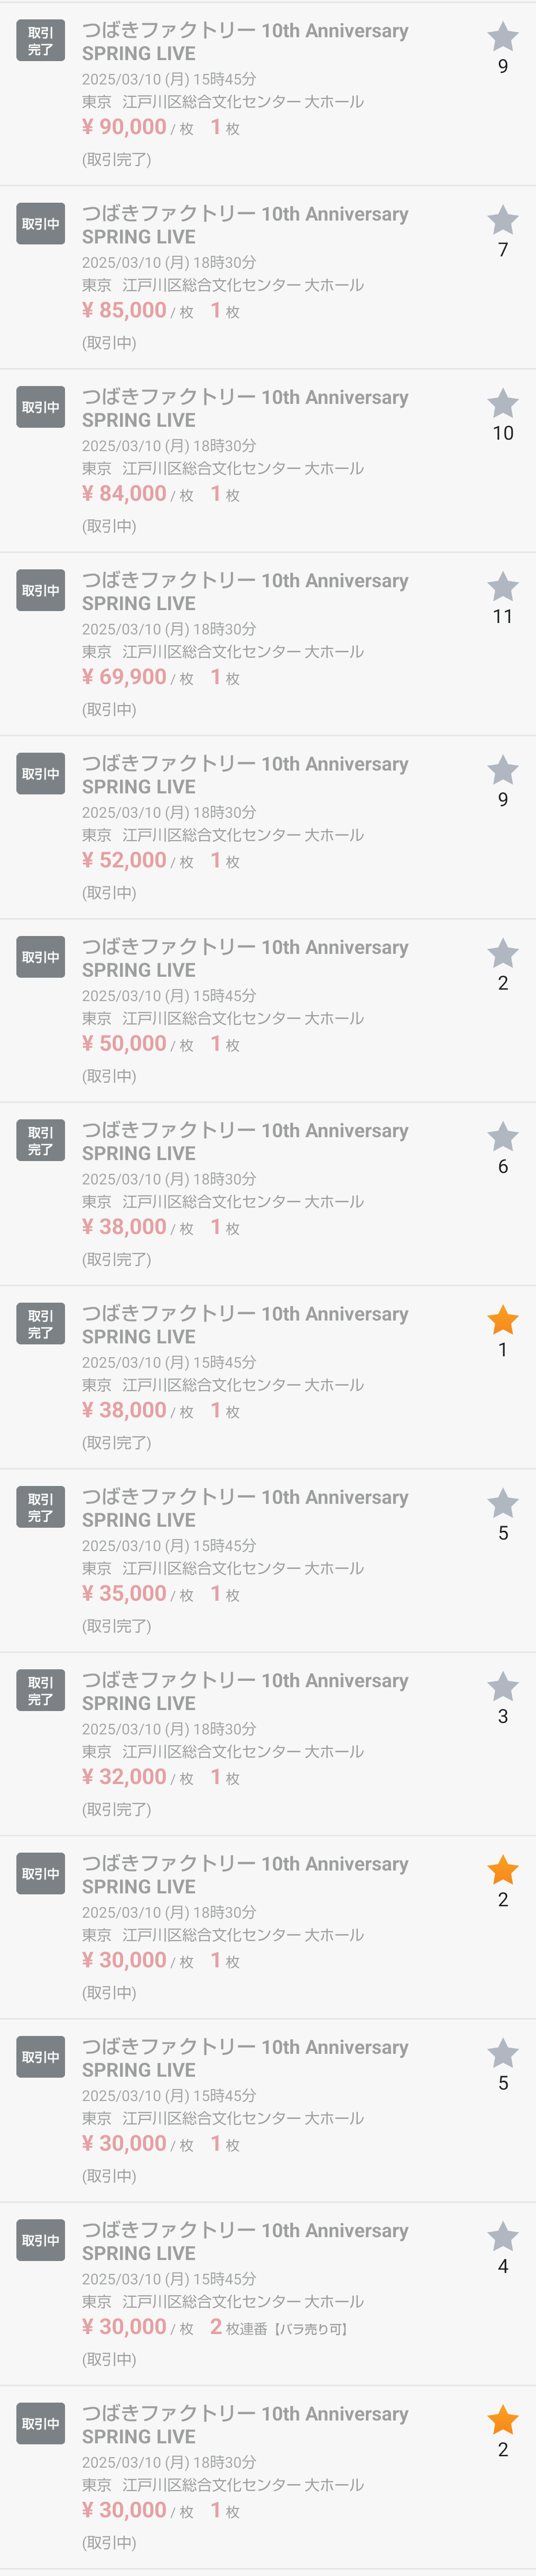The image size is (536, 2576).
Task: Click the star on the ¥84,000 listing
Action: [x=502, y=404]
